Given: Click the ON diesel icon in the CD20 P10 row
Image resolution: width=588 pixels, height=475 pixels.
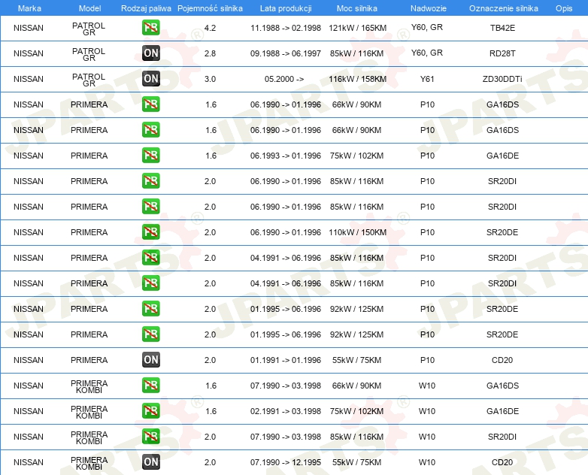Looking at the screenshot, I should [x=150, y=359].
